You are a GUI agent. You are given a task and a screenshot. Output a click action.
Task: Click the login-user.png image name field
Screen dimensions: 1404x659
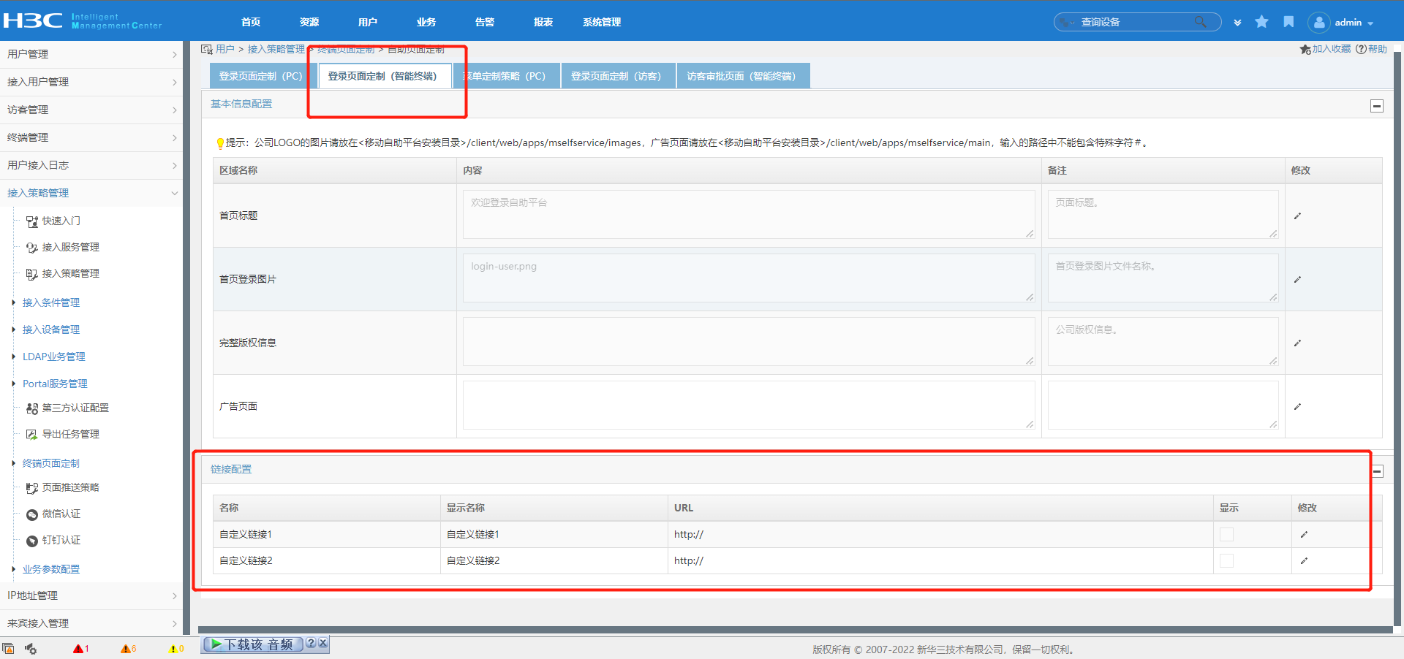coord(749,278)
